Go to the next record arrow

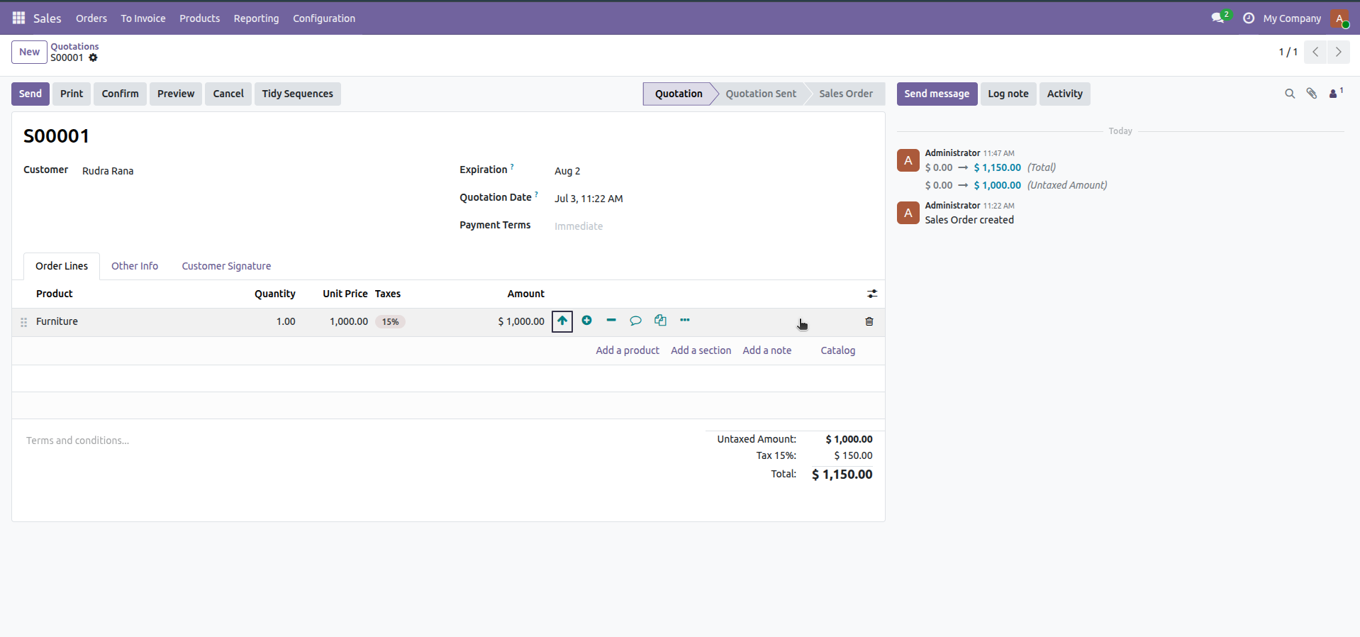[1339, 52]
